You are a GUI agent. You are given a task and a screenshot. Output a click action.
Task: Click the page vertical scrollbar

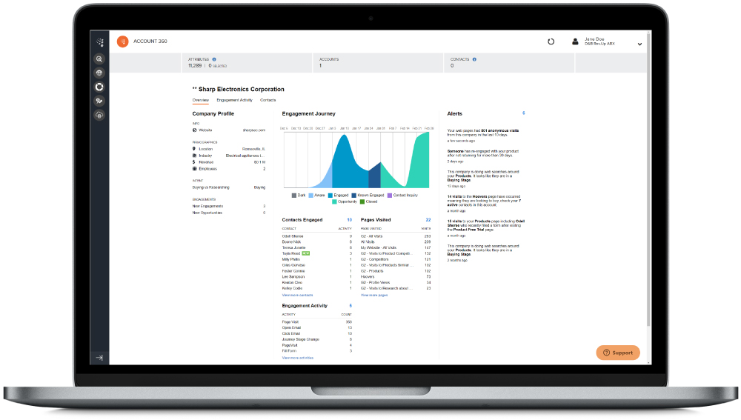(649, 179)
